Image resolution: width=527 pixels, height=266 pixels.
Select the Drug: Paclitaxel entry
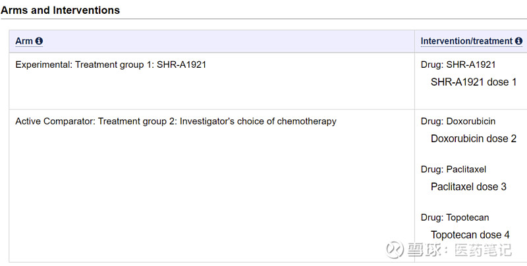click(x=453, y=169)
